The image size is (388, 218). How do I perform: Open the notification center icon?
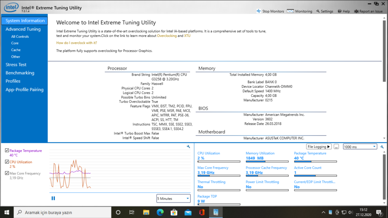[x=379, y=212]
